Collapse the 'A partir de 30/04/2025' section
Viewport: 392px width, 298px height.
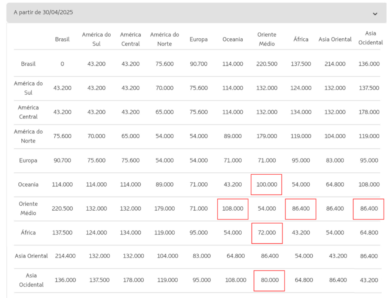click(x=196, y=13)
